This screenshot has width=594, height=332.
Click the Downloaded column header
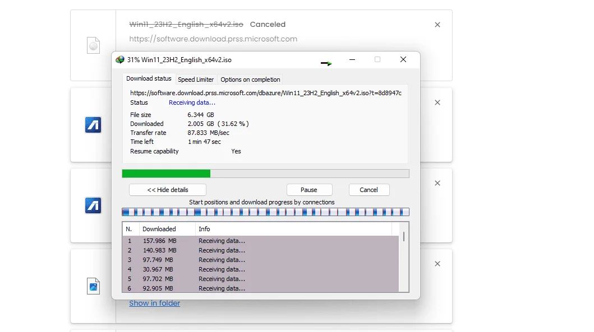pos(167,229)
